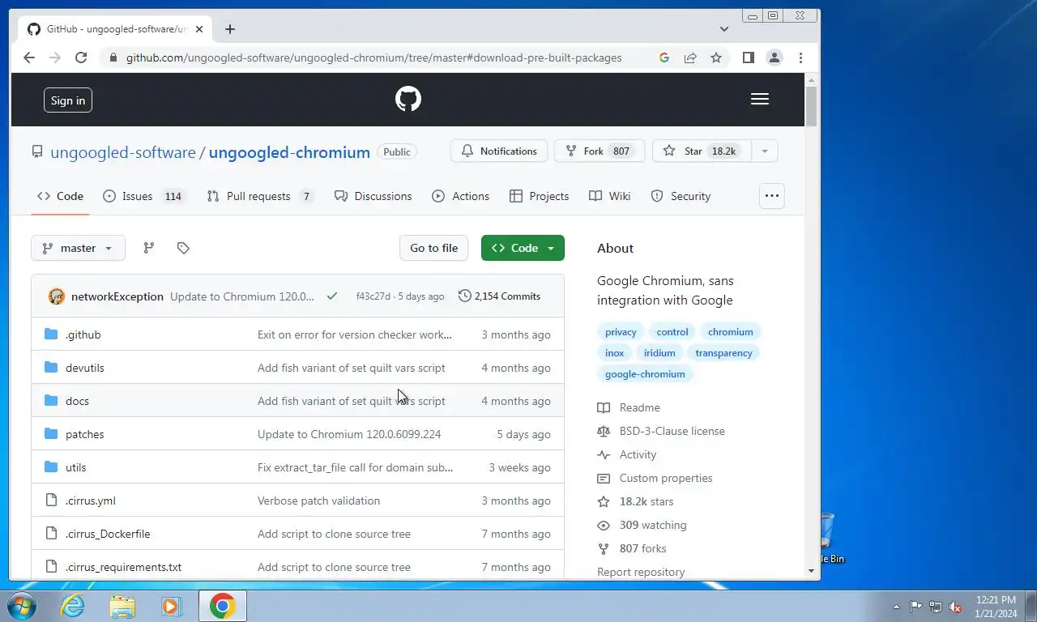Switch to the Discussions tab

pos(373,196)
